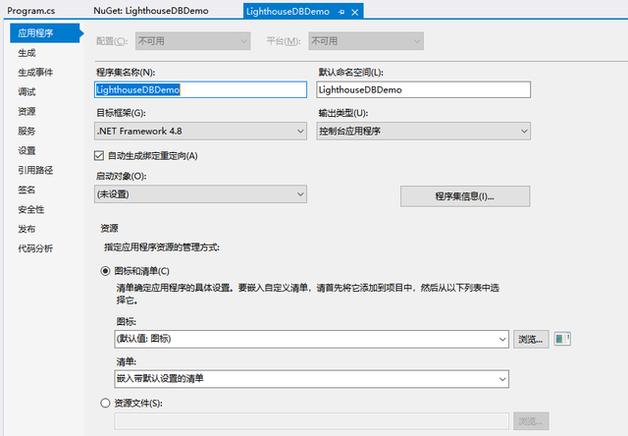Click the 浏览 button next to icon field
The width and height of the screenshot is (628, 436).
coord(531,340)
